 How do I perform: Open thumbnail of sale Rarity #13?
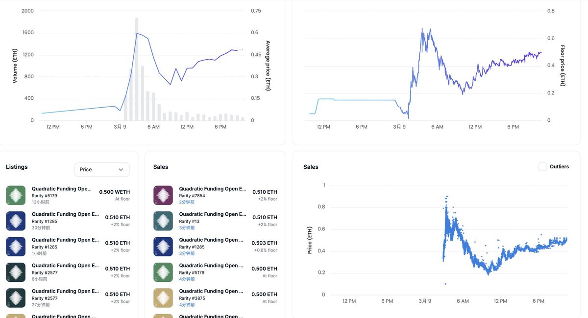pyautogui.click(x=163, y=221)
